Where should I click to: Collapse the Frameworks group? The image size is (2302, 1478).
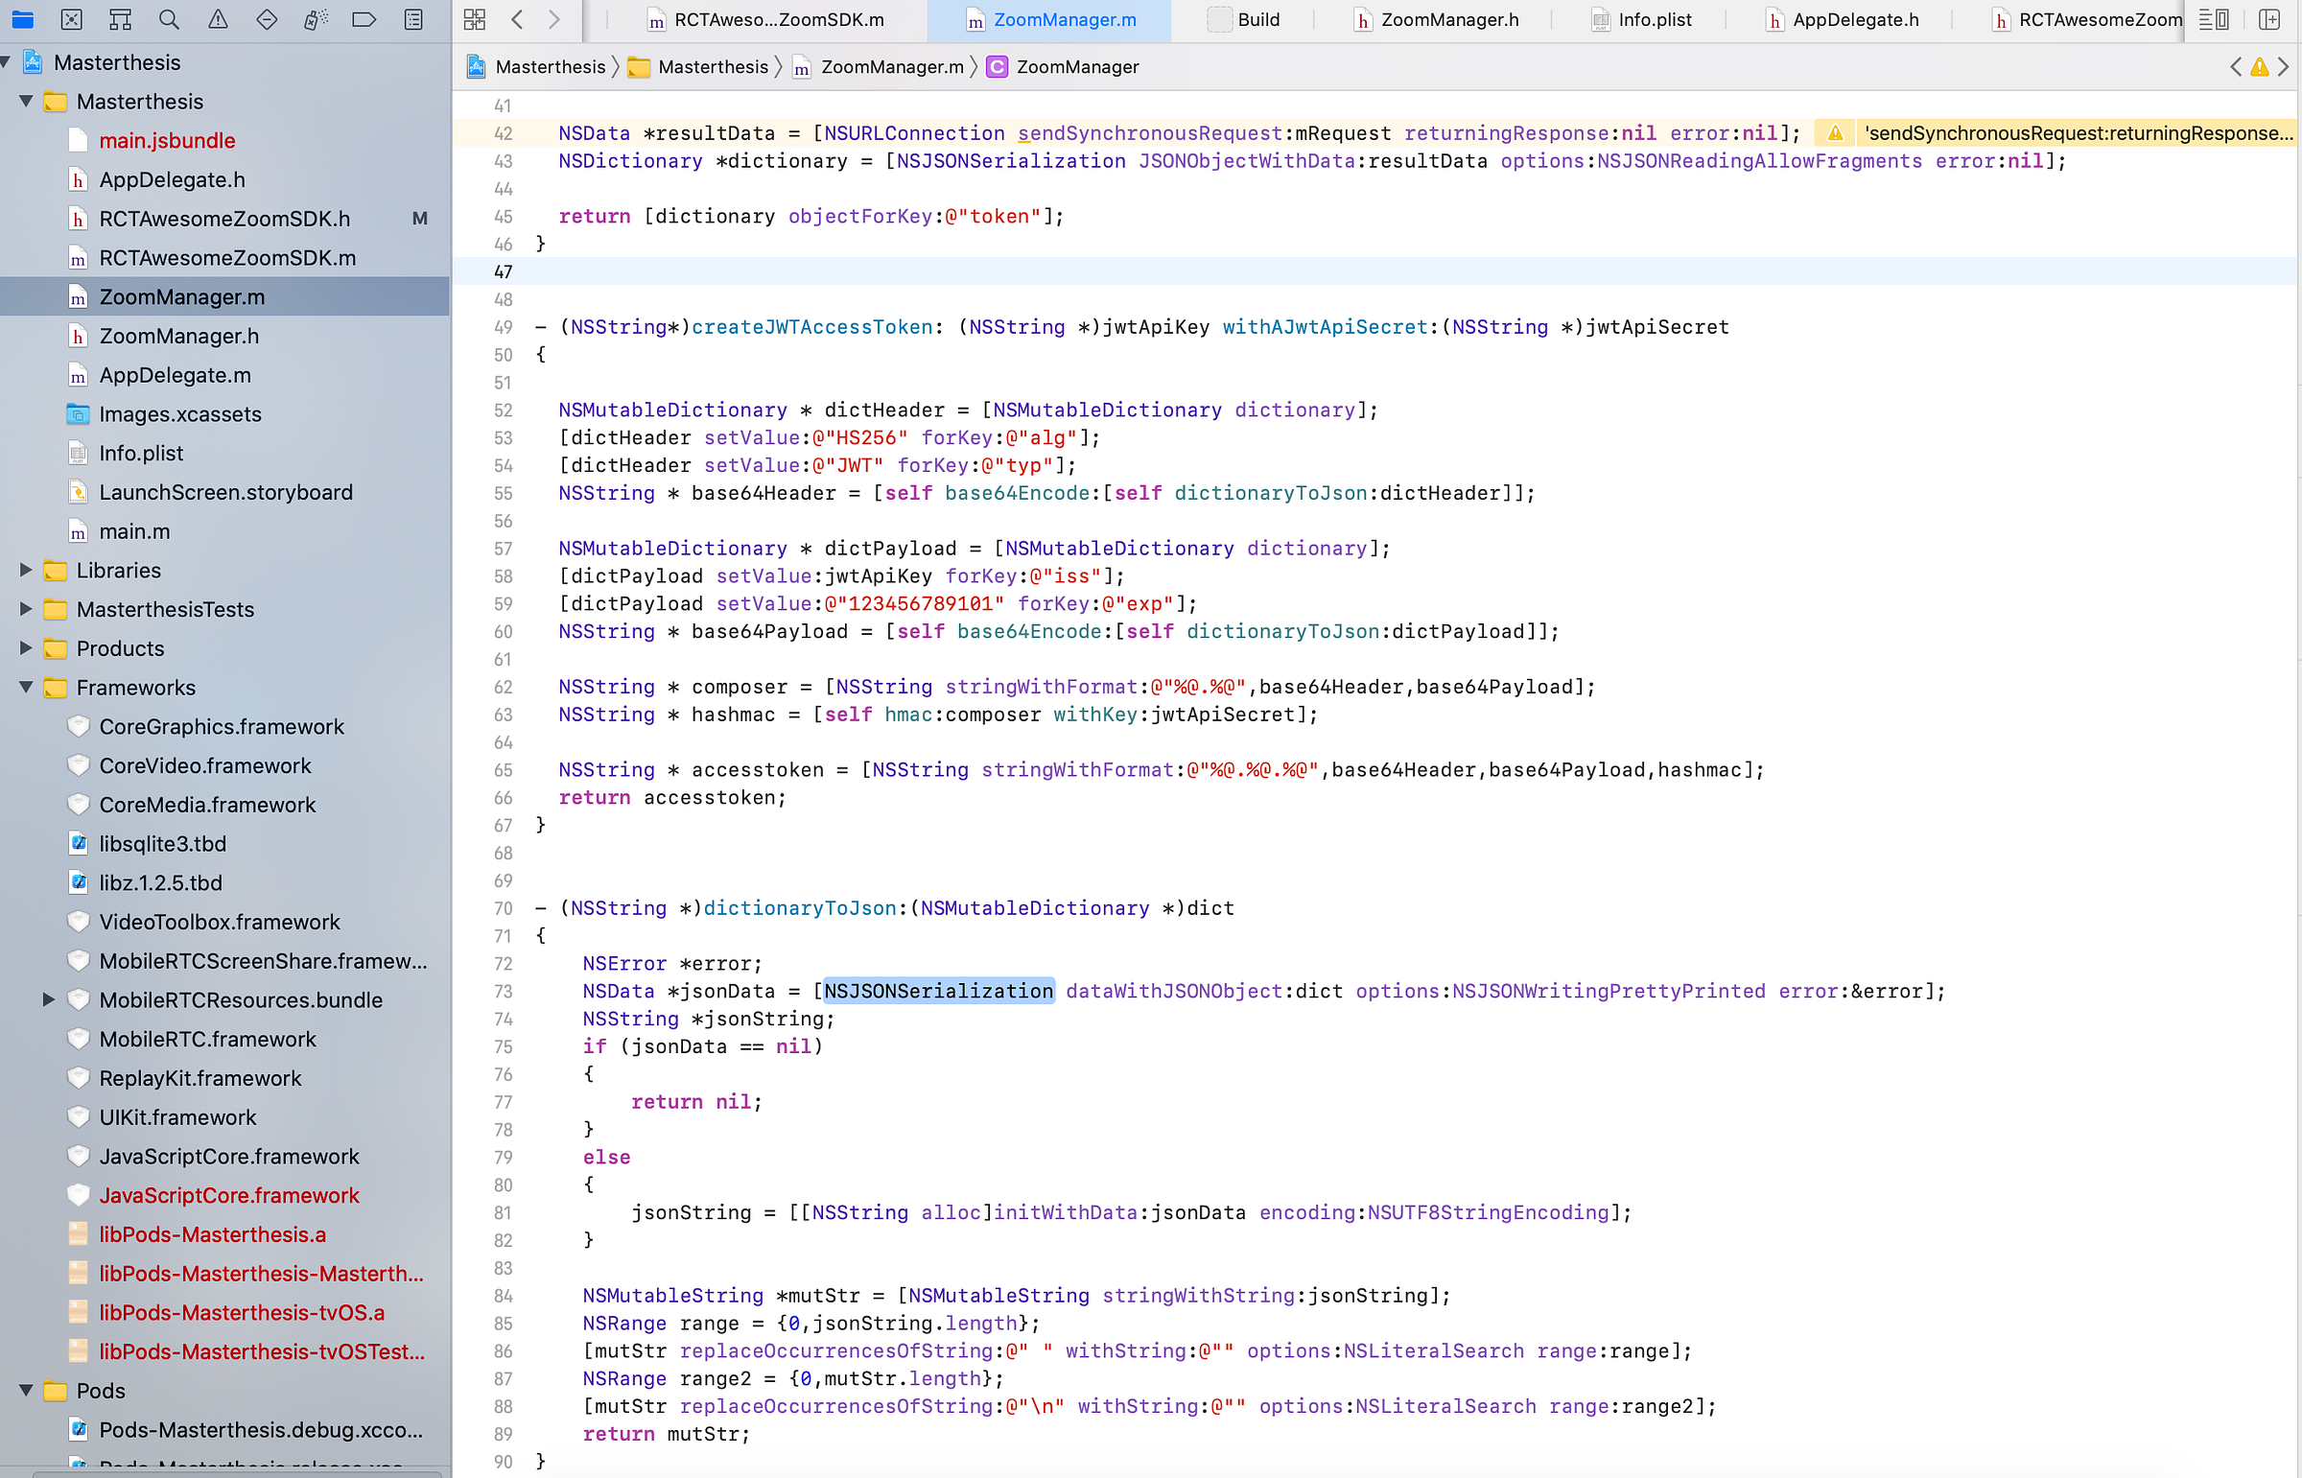point(26,687)
